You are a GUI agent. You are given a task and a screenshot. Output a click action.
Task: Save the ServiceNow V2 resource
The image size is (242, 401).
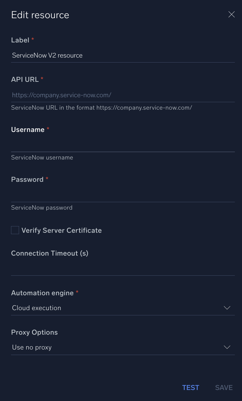tap(224, 387)
